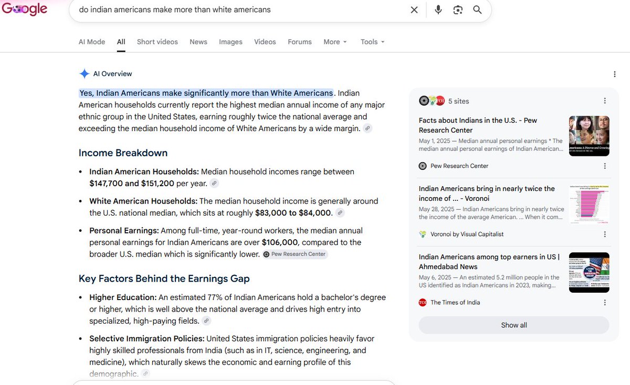Open source link icon after "high-paying fields"
The image size is (630, 385).
207,321
